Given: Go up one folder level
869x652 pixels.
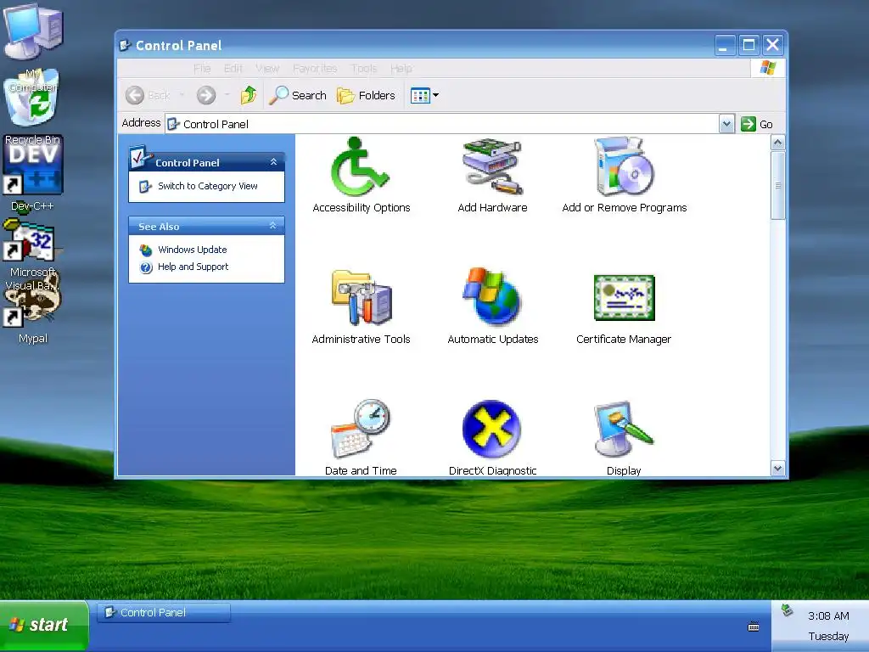Looking at the screenshot, I should click(x=249, y=95).
